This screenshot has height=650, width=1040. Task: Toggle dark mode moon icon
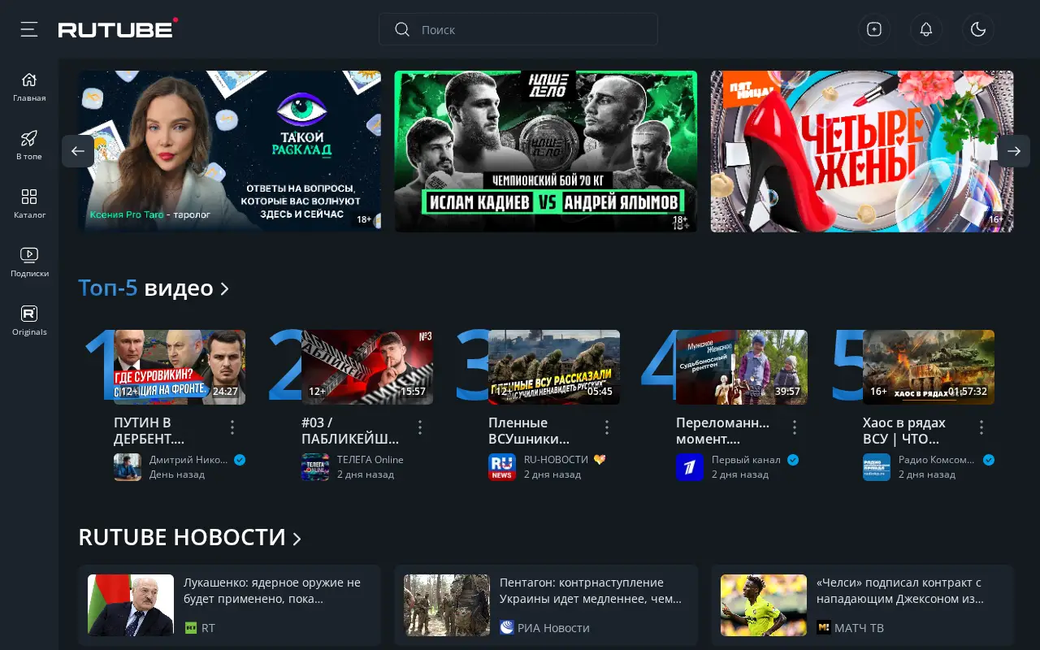(x=978, y=29)
